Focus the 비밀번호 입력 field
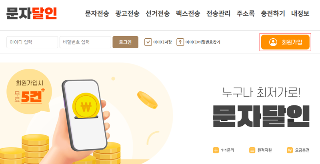The height and width of the screenshot is (164, 320). [85, 42]
